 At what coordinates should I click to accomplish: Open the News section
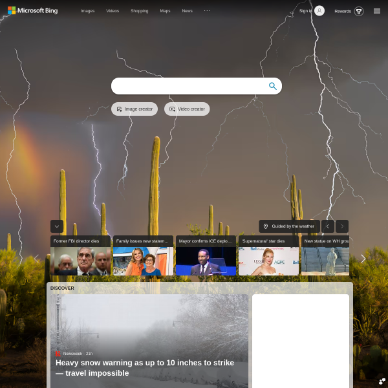[188, 11]
